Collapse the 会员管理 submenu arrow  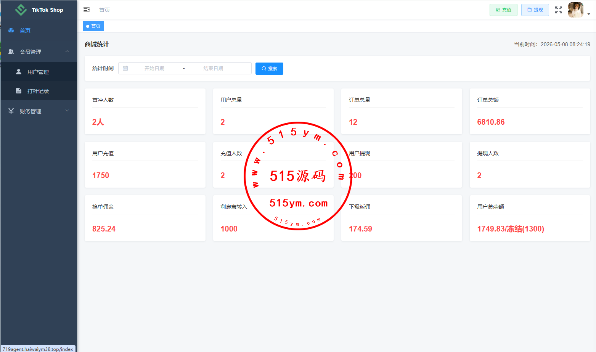[67, 51]
